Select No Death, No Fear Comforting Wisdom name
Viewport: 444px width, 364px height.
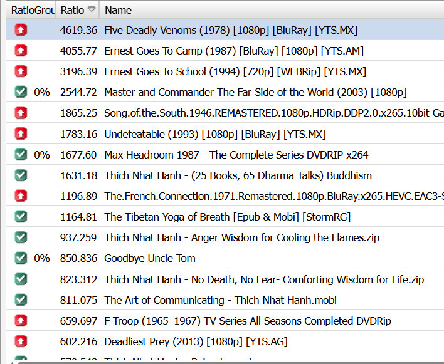point(264,279)
